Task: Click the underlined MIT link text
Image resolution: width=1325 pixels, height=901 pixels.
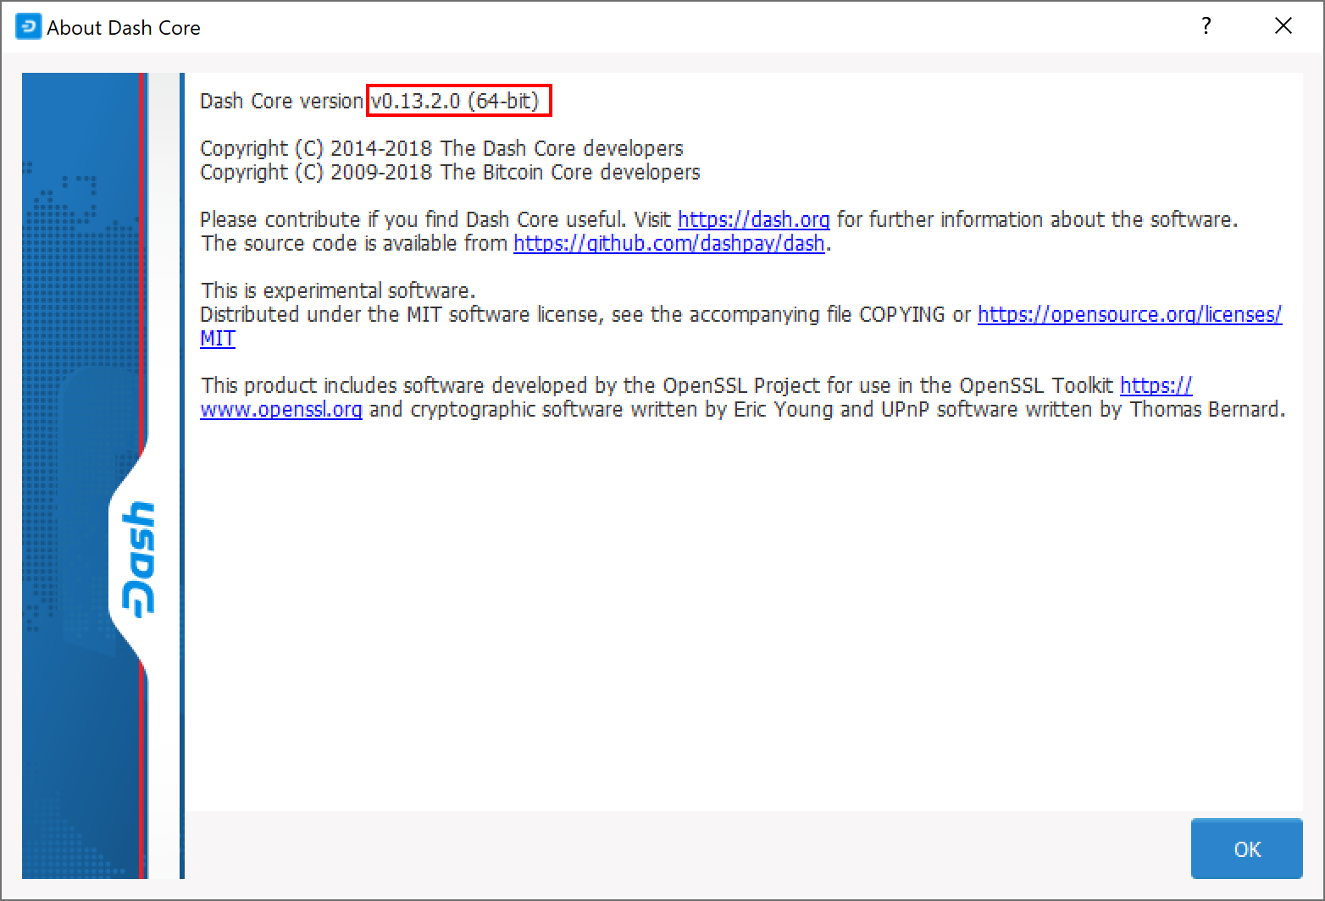Action: 218,339
